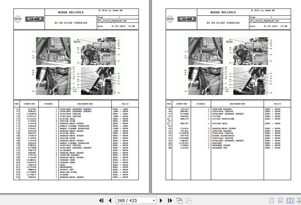Click the WIDOS 001/2013 title on page 1
The height and width of the screenshot is (205, 301).
pyautogui.click(x=71, y=12)
